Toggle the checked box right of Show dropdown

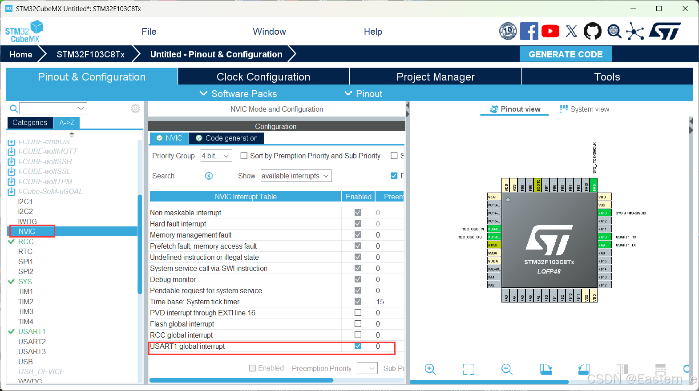click(x=394, y=176)
